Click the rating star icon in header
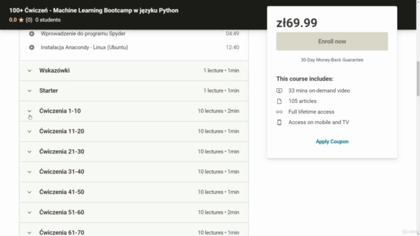This screenshot has width=420, height=236. pyautogui.click(x=21, y=20)
